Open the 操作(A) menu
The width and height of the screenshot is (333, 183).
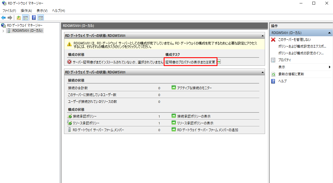(x=26, y=11)
